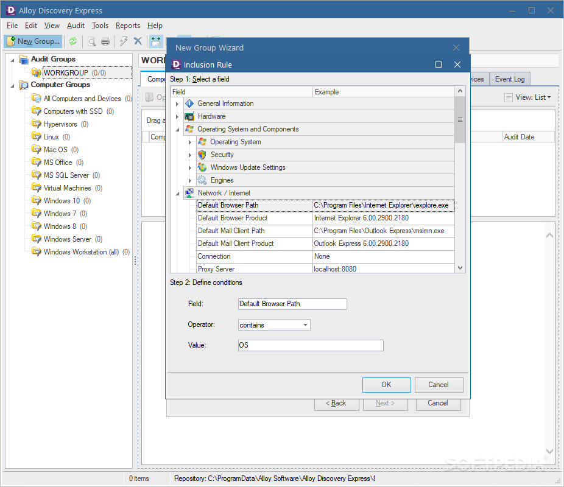Click the Network / Internet icon
This screenshot has height=487, width=564.
(189, 193)
